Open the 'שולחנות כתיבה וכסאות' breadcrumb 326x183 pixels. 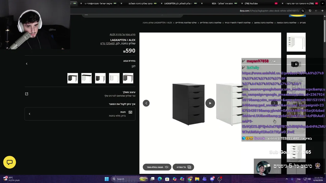click(287, 23)
